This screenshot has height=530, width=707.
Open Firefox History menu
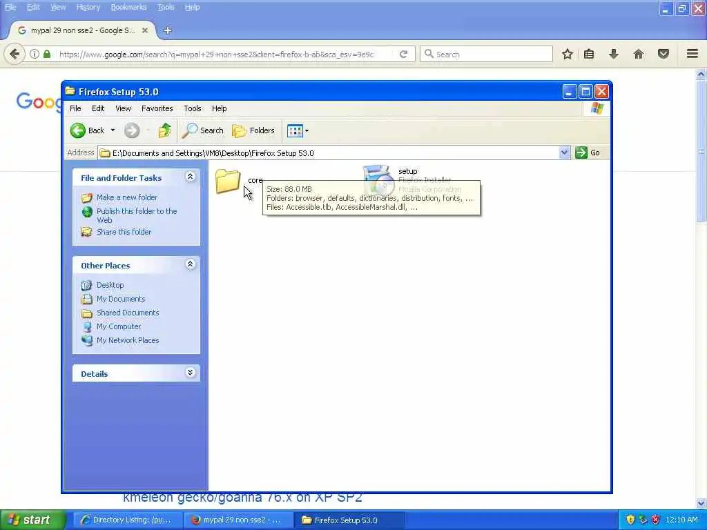pyautogui.click(x=88, y=7)
